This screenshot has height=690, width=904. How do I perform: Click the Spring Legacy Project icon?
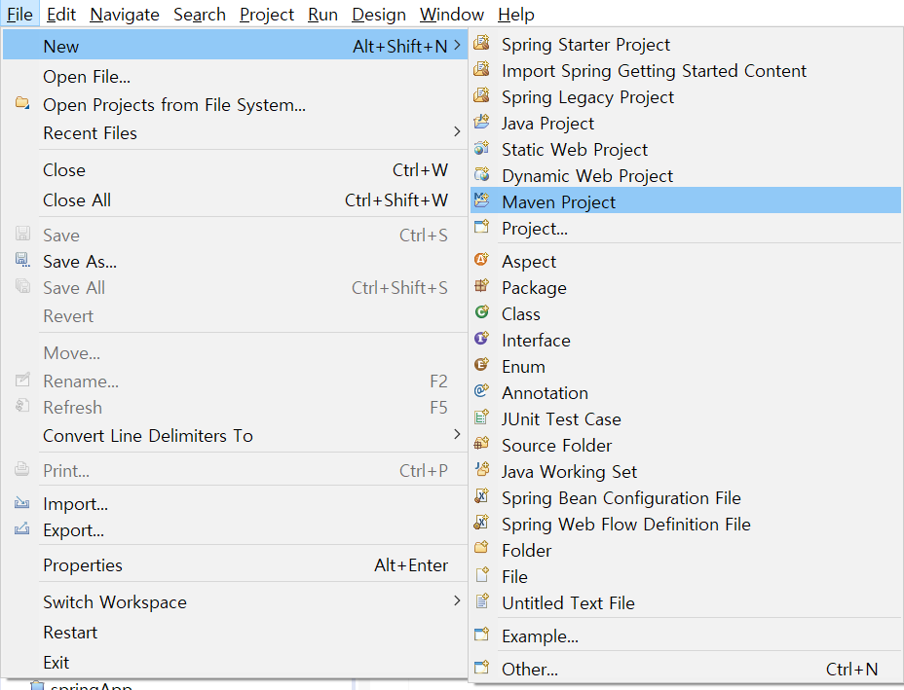coord(481,95)
